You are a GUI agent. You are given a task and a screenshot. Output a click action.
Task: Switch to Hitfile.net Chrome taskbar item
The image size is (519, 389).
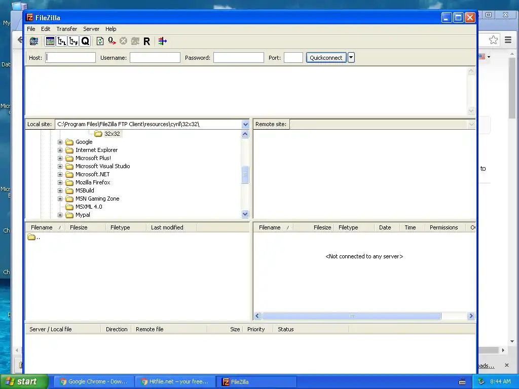tap(175, 381)
